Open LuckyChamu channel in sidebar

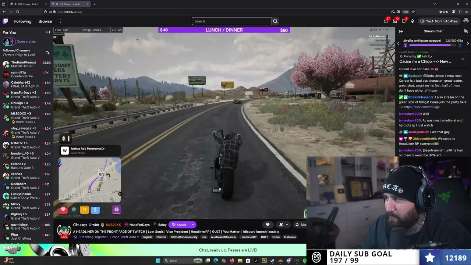point(26,196)
